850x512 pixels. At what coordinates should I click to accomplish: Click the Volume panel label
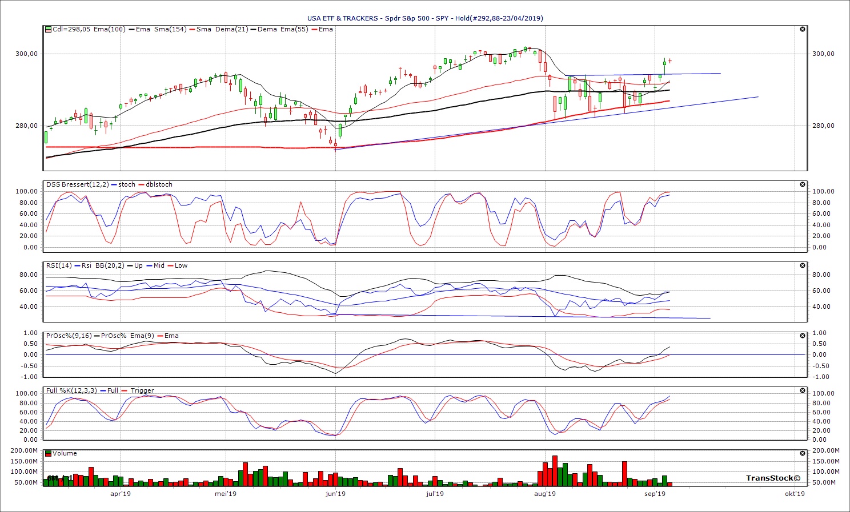pyautogui.click(x=65, y=453)
